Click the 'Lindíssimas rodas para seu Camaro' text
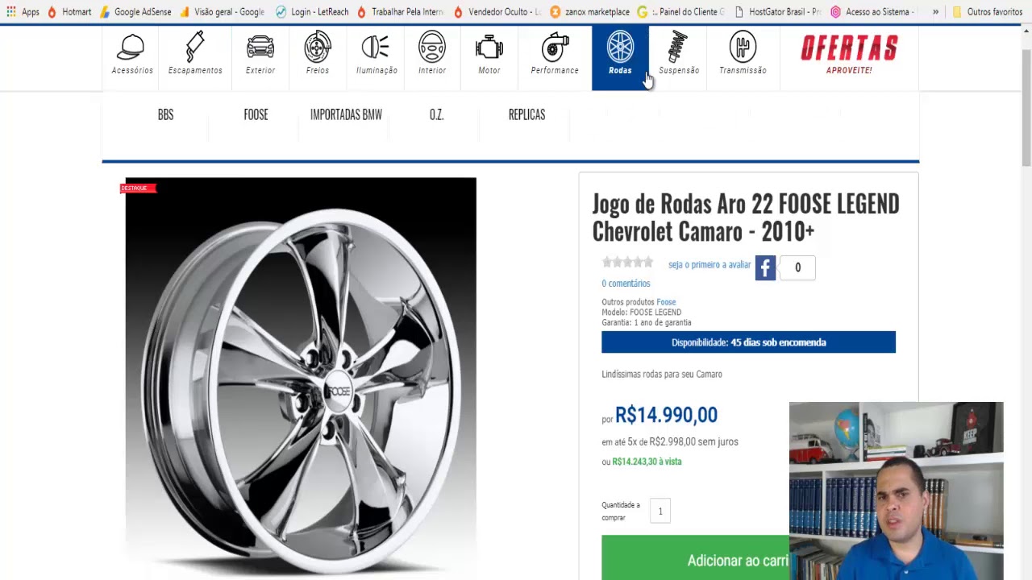The height and width of the screenshot is (580, 1032). (x=662, y=374)
